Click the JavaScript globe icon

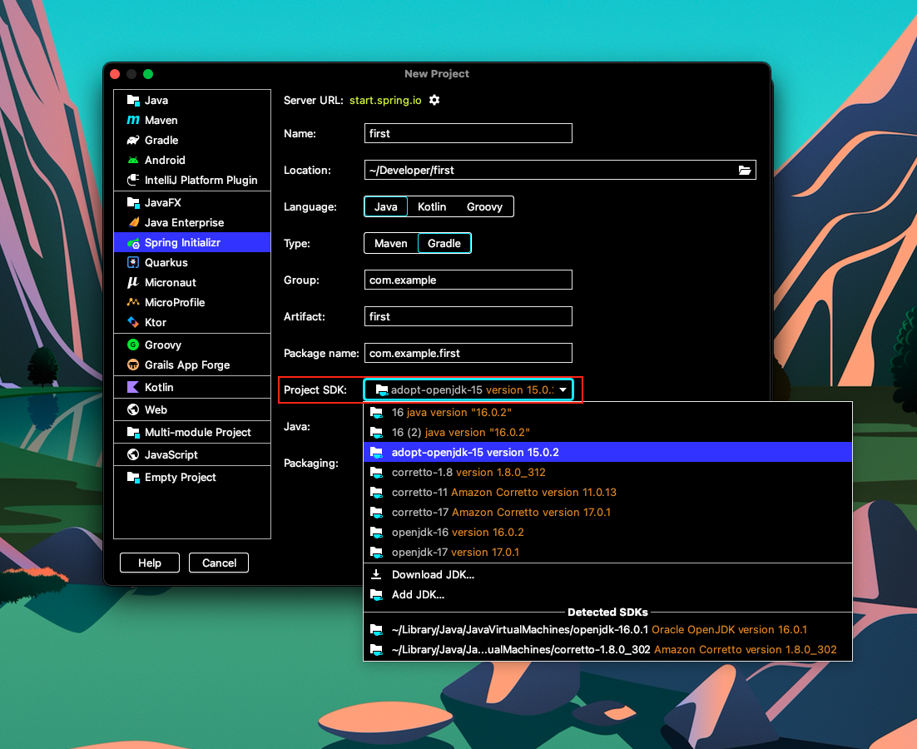133,454
